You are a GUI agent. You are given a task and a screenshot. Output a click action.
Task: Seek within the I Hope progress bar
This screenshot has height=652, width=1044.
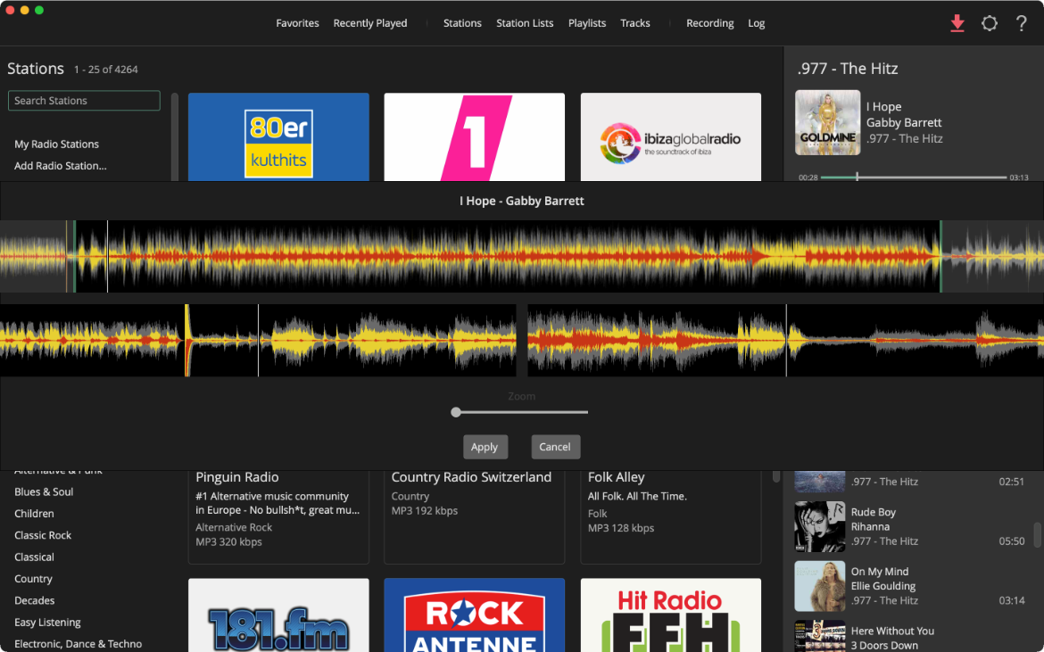tap(916, 177)
